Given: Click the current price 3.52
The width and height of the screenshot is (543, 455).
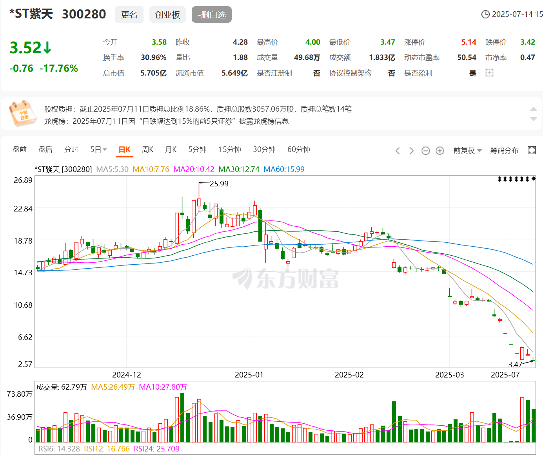Looking at the screenshot, I should 25,48.
